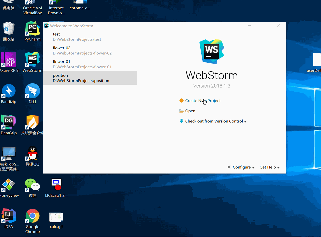This screenshot has height=237, width=321.
Task: Open the Recycle Bin 回收站 icon
Action: point(9,31)
